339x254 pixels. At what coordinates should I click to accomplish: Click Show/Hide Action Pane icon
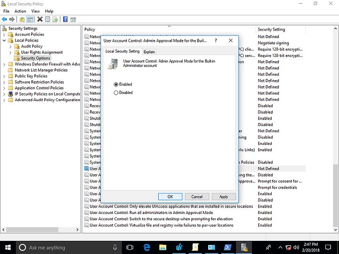click(73, 19)
